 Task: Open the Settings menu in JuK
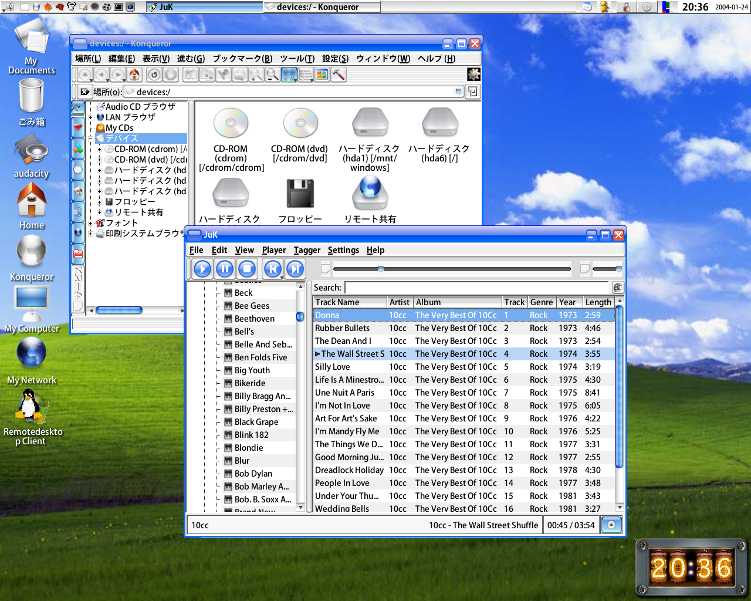point(343,250)
